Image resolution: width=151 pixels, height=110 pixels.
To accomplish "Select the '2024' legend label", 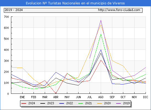I will pos(32,103).
